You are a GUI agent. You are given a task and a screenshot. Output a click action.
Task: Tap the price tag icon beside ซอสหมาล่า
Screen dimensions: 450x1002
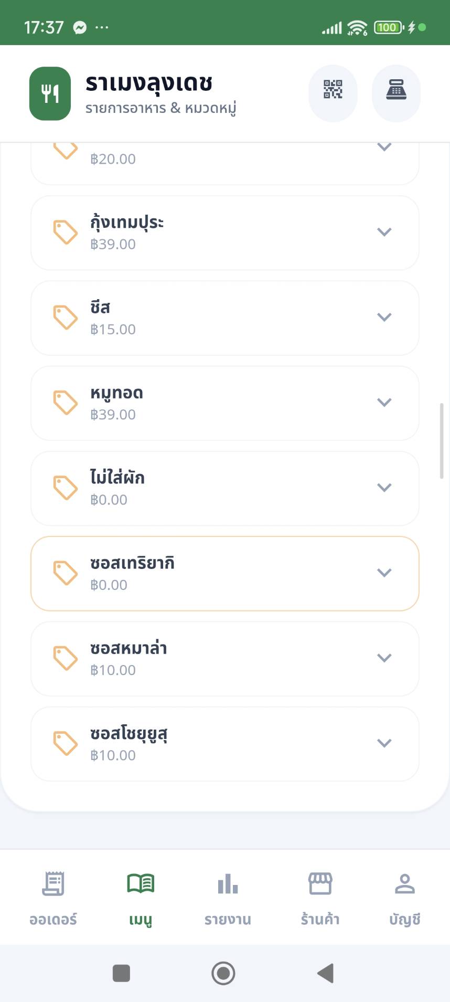pyautogui.click(x=66, y=658)
